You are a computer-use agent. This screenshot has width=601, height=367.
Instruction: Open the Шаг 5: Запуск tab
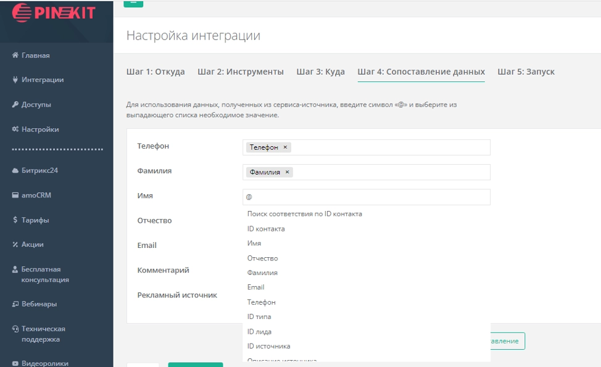tap(526, 72)
